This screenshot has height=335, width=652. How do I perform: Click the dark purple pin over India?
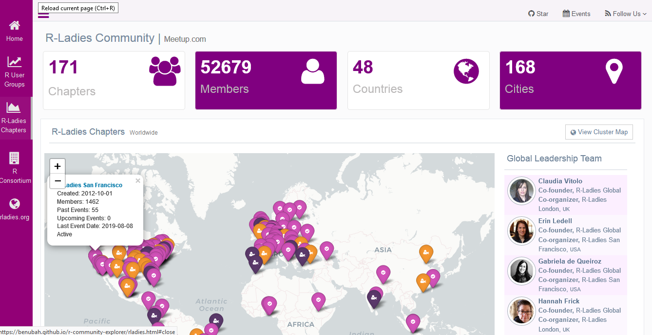[374, 298]
